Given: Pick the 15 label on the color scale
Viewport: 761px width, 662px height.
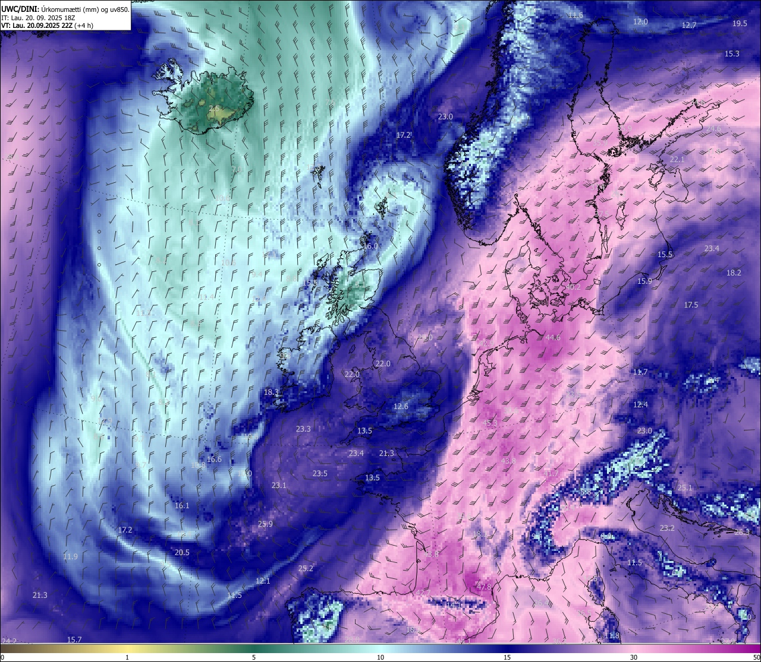Looking at the screenshot, I should click(x=507, y=657).
